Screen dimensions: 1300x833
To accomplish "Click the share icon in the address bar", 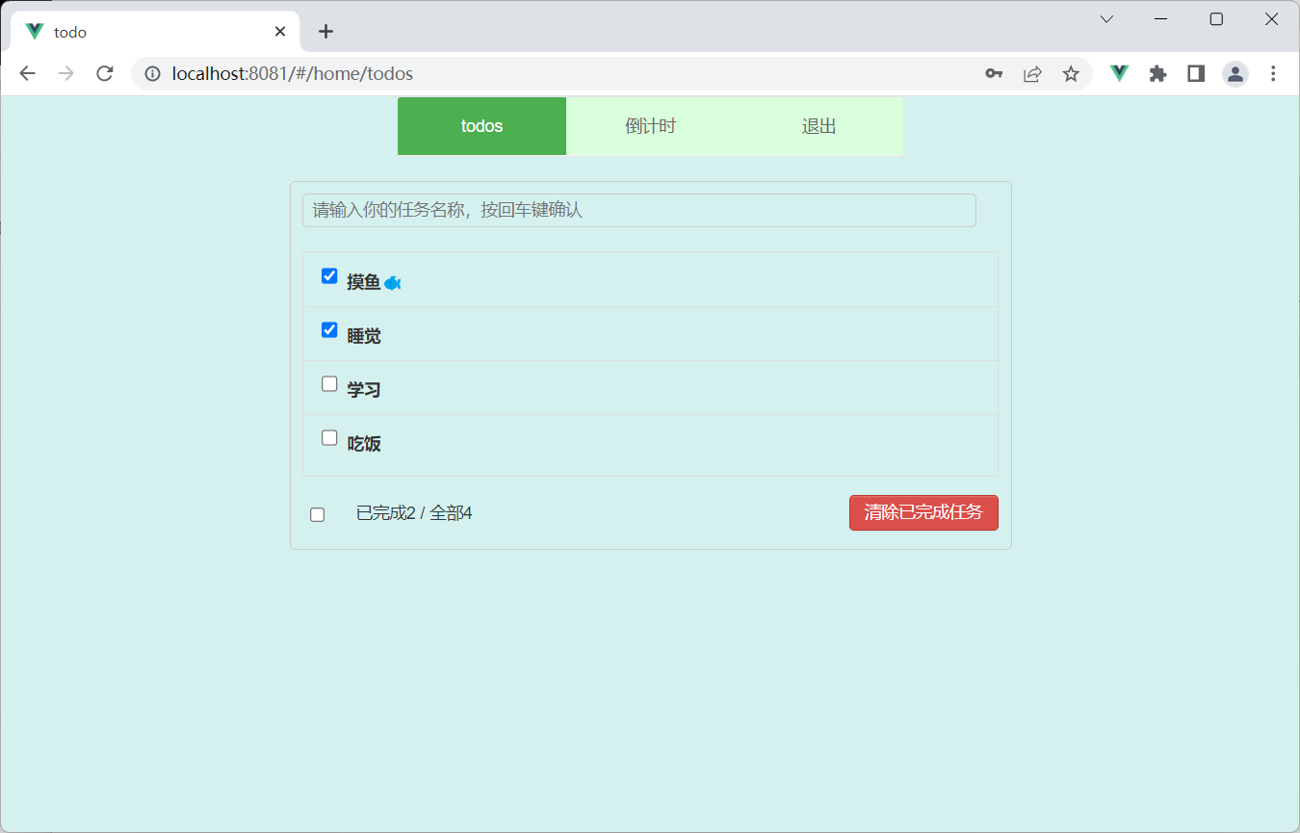I will coord(1032,73).
